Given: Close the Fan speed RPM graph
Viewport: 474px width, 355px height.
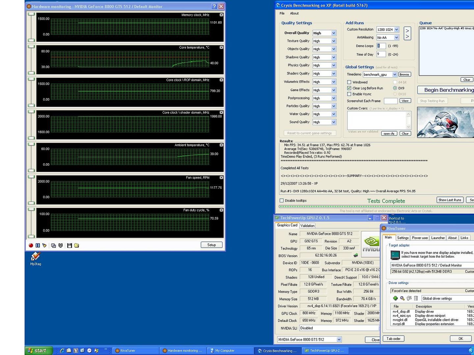Looking at the screenshot, I should pos(221,177).
